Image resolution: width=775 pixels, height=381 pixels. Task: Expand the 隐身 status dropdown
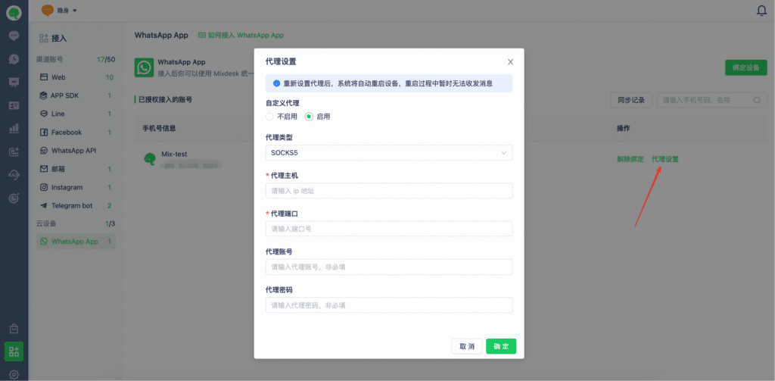59,11
